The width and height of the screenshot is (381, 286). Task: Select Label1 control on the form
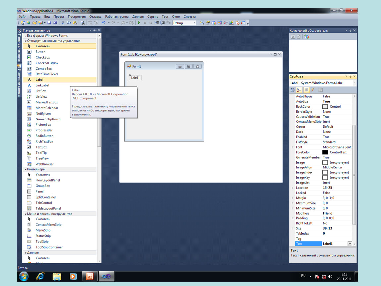pyautogui.click(x=136, y=78)
